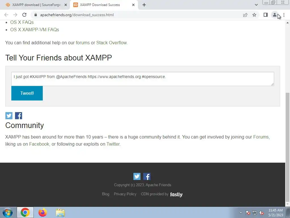Visit the forums link in help text
This screenshot has height=218, width=290.
[83, 43]
